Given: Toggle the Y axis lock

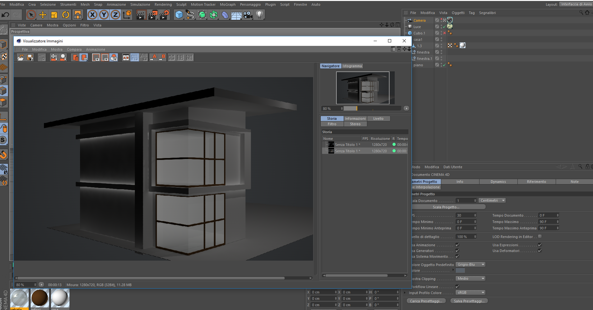Looking at the screenshot, I should (x=104, y=15).
